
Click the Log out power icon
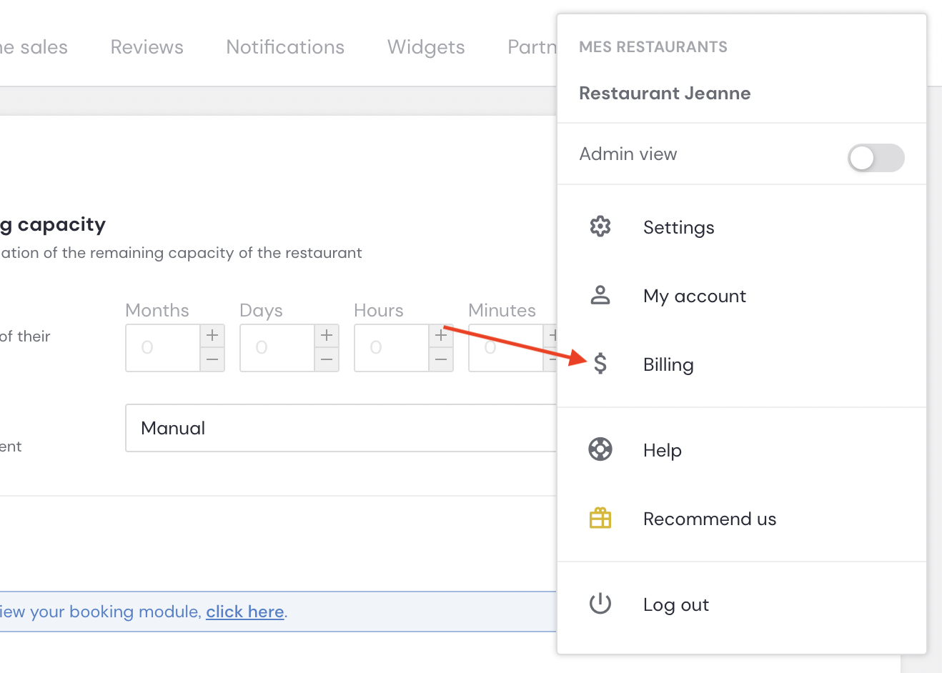(x=600, y=604)
